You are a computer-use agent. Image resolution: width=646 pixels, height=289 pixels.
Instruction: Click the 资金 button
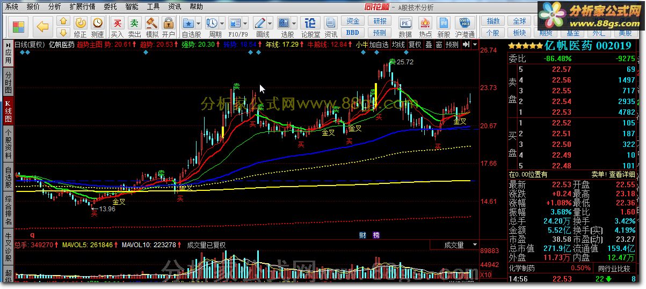[x=353, y=21]
